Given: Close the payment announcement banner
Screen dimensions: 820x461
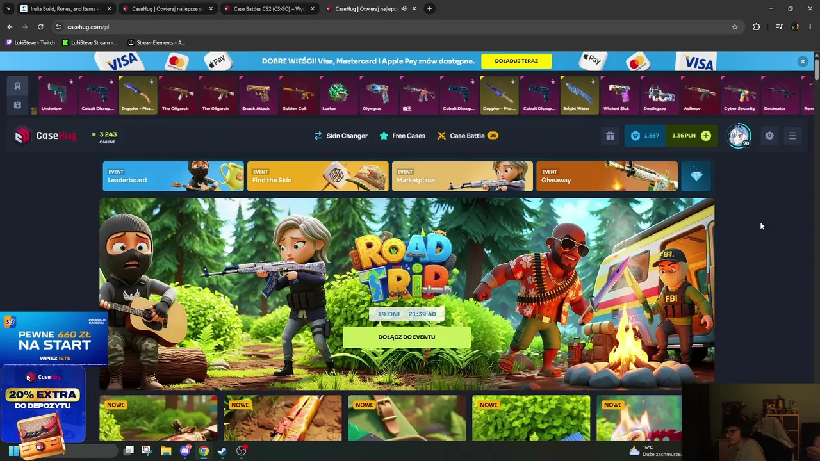Looking at the screenshot, I should coord(803,61).
